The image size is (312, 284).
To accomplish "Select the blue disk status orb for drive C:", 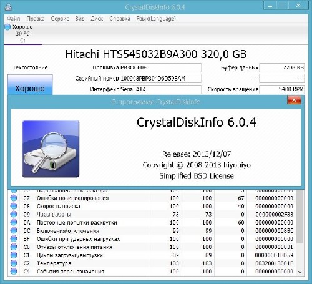I will tap(7, 27).
